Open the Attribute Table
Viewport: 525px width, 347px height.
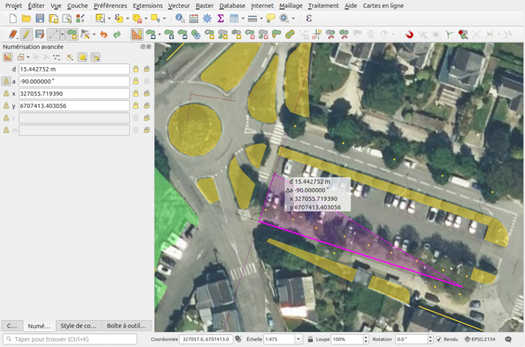[x=235, y=18]
